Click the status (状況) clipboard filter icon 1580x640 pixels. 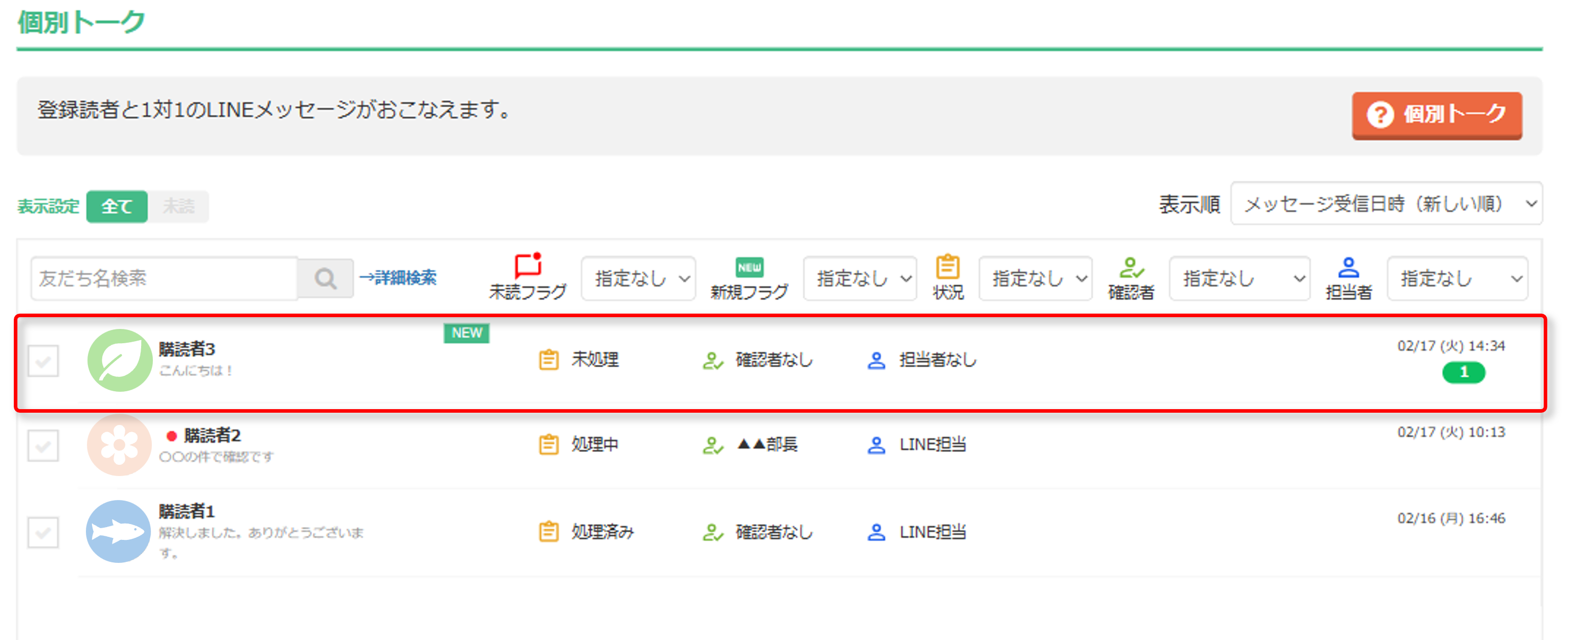(947, 267)
